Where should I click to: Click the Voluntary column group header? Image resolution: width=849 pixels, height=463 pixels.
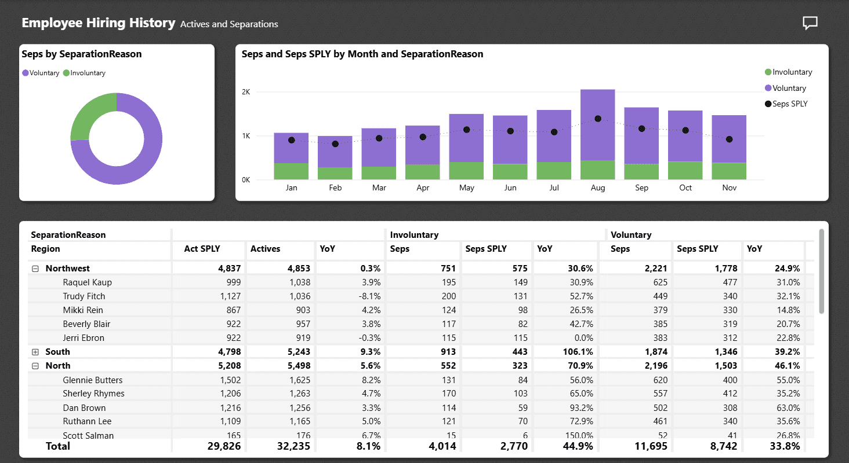click(631, 235)
